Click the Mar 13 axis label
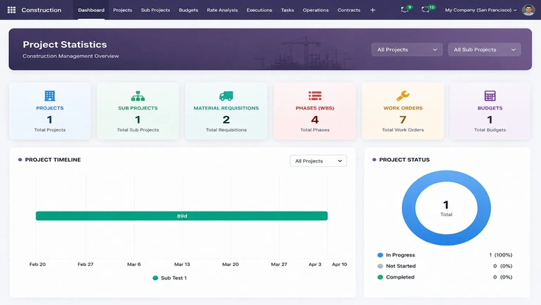The width and height of the screenshot is (541, 305). click(x=182, y=265)
